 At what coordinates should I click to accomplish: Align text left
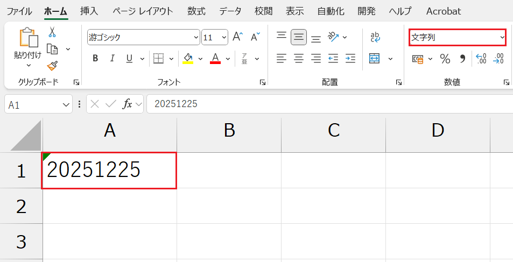282,59
